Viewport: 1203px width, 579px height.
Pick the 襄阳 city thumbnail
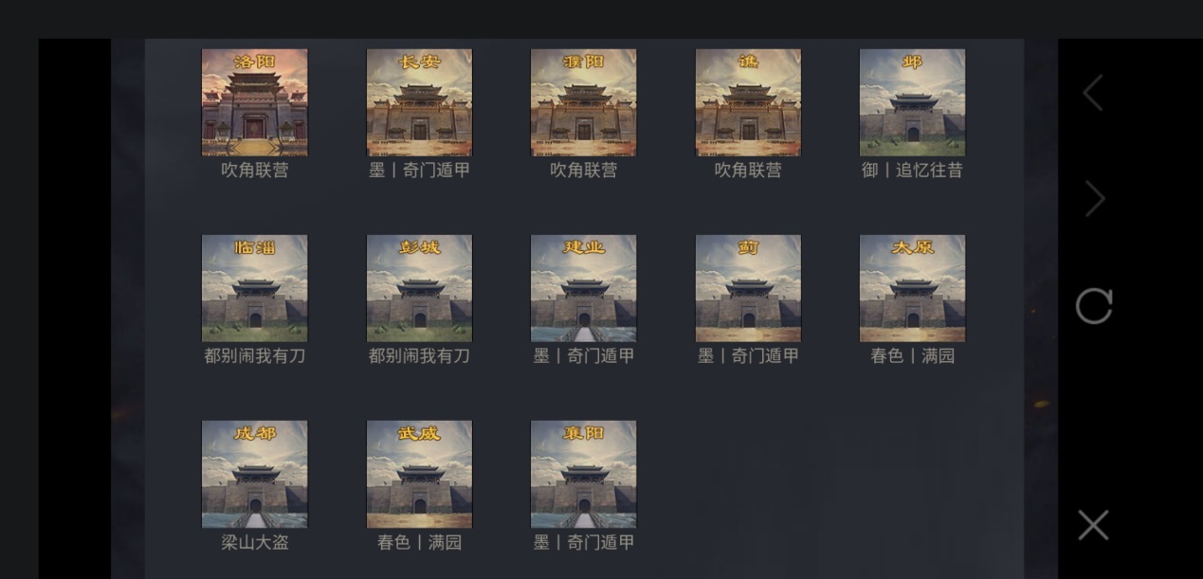click(x=583, y=474)
